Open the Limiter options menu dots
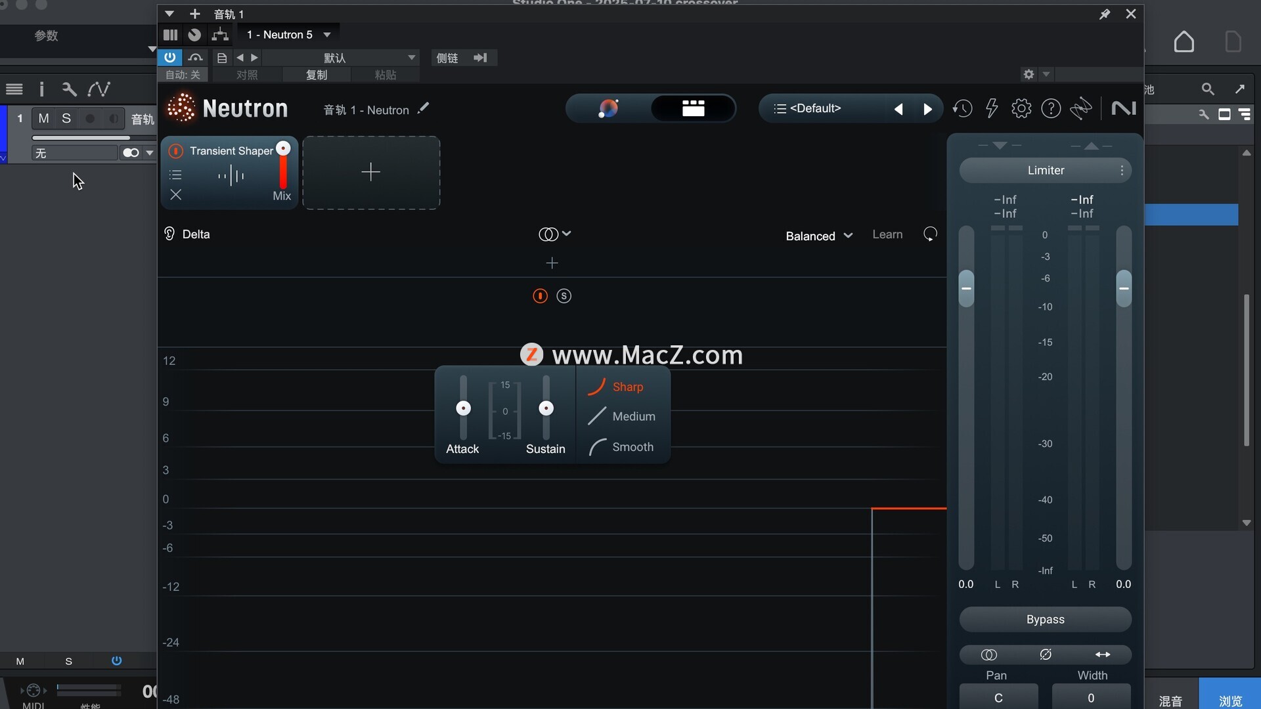Image resolution: width=1261 pixels, height=709 pixels. 1122,171
